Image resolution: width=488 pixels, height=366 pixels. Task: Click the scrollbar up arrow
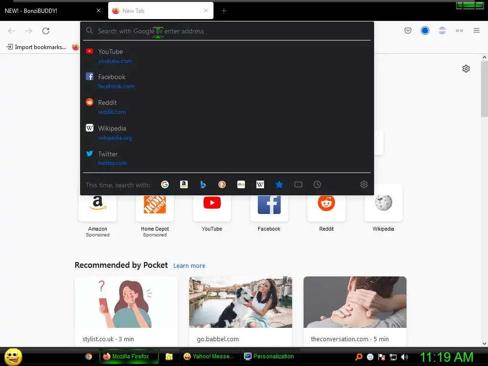point(484,57)
